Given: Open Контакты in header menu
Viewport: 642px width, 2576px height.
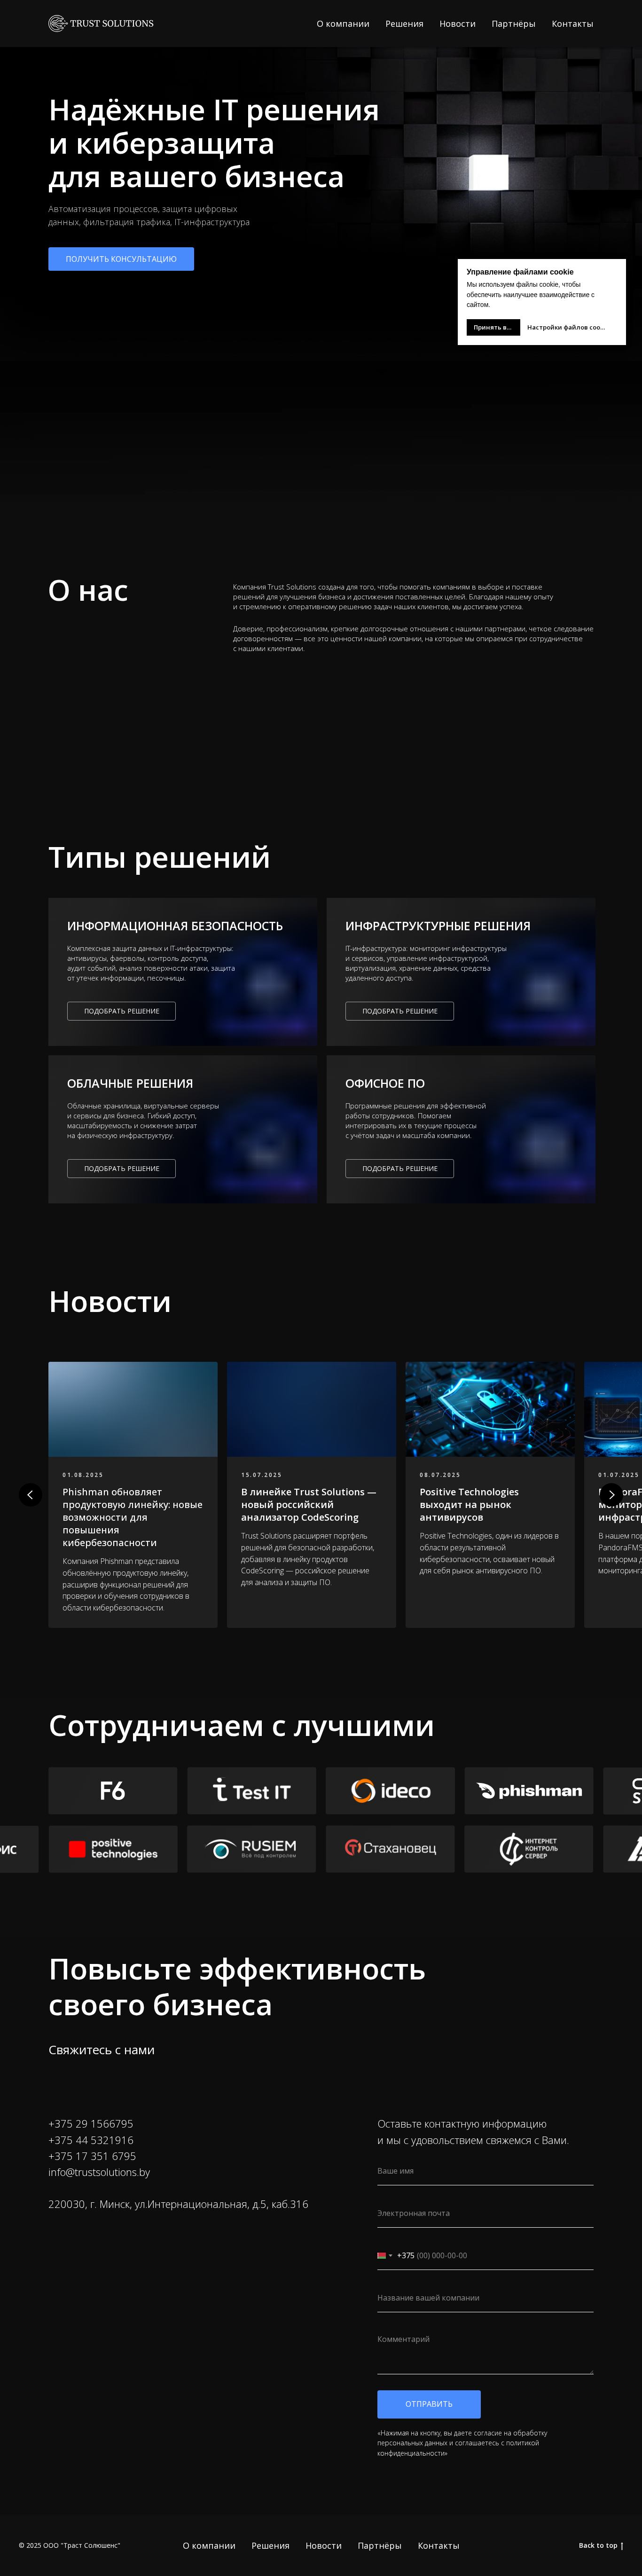Looking at the screenshot, I should [572, 24].
